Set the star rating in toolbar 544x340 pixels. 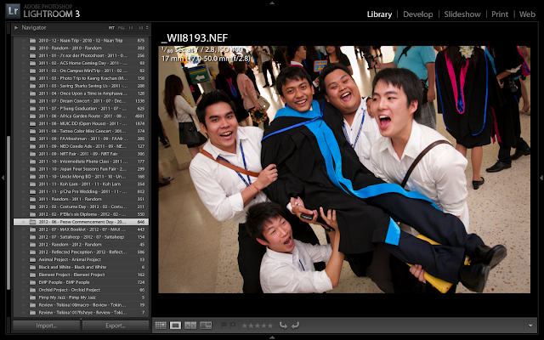(258, 325)
